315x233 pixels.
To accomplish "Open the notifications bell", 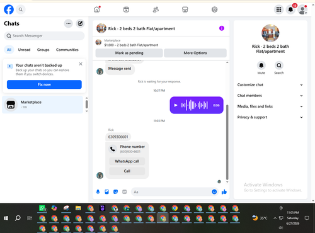I will [x=290, y=9].
